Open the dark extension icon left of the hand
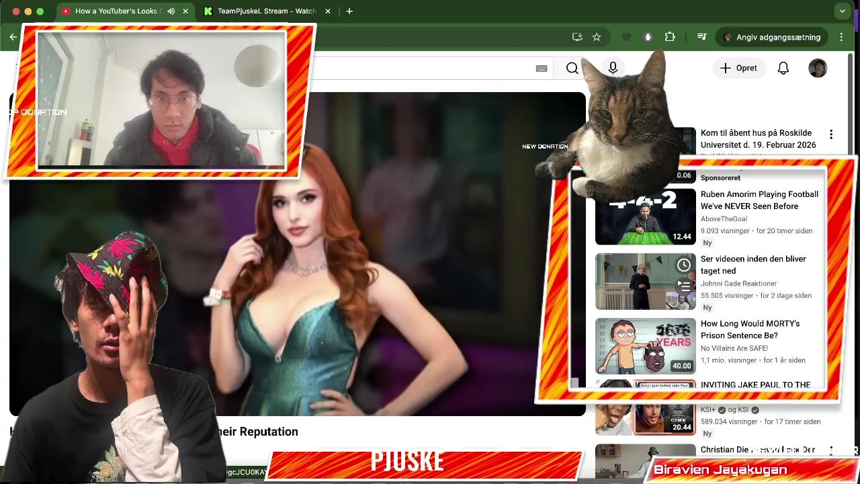The image size is (860, 484). click(x=627, y=37)
